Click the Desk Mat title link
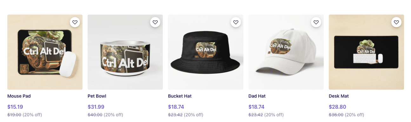The width and height of the screenshot is (411, 122). (x=339, y=96)
